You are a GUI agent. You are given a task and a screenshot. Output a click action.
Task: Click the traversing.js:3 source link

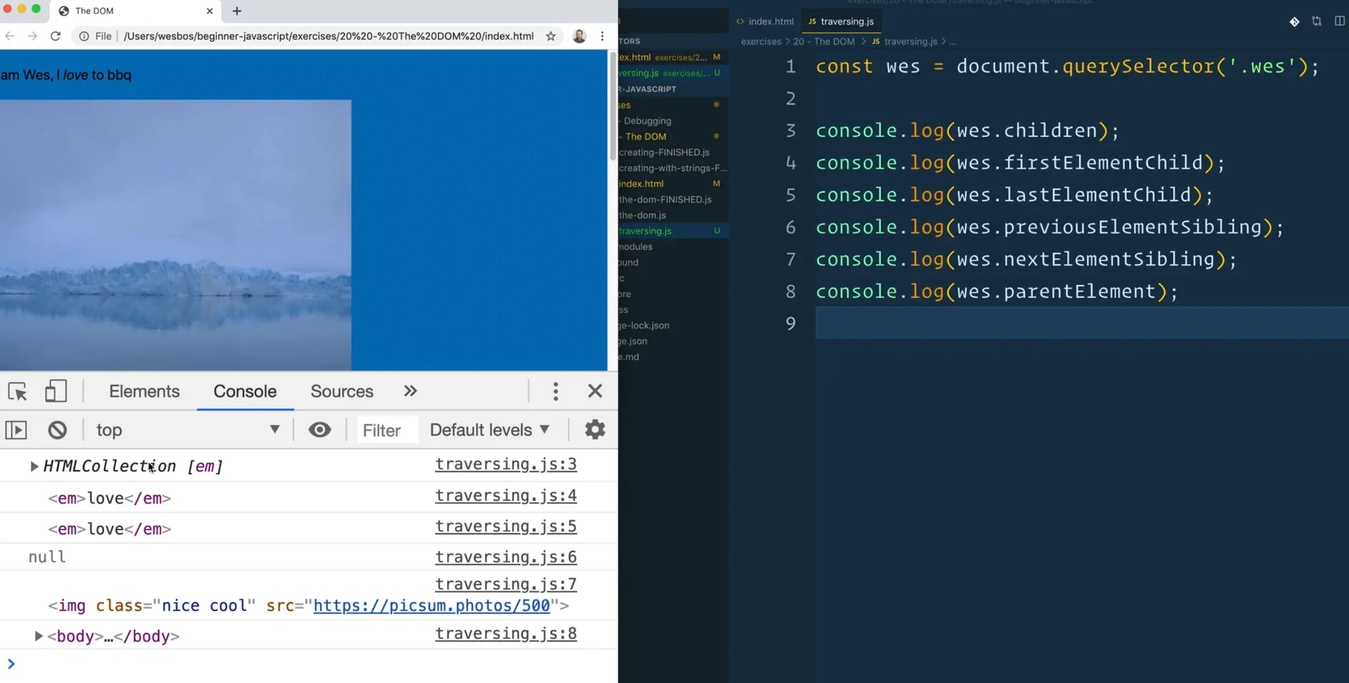click(x=505, y=465)
